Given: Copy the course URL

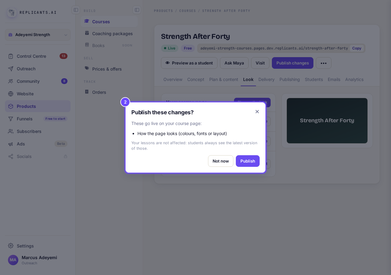Looking at the screenshot, I should pos(357,48).
